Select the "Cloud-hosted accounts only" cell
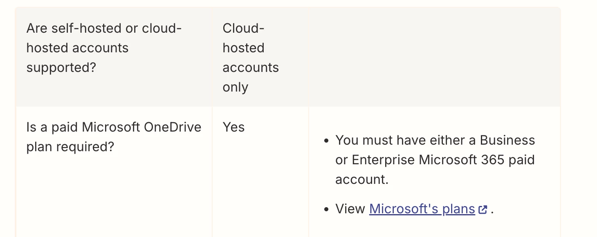Viewport: 597px width, 237px height. tap(250, 58)
